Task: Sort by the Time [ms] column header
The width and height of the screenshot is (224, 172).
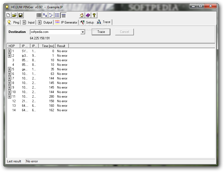Action: (47, 46)
